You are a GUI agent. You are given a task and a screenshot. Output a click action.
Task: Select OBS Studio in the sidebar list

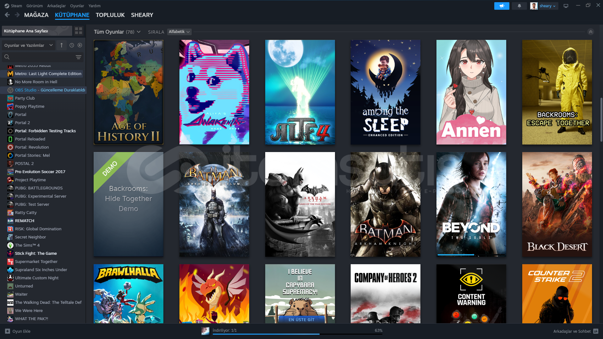coord(44,90)
